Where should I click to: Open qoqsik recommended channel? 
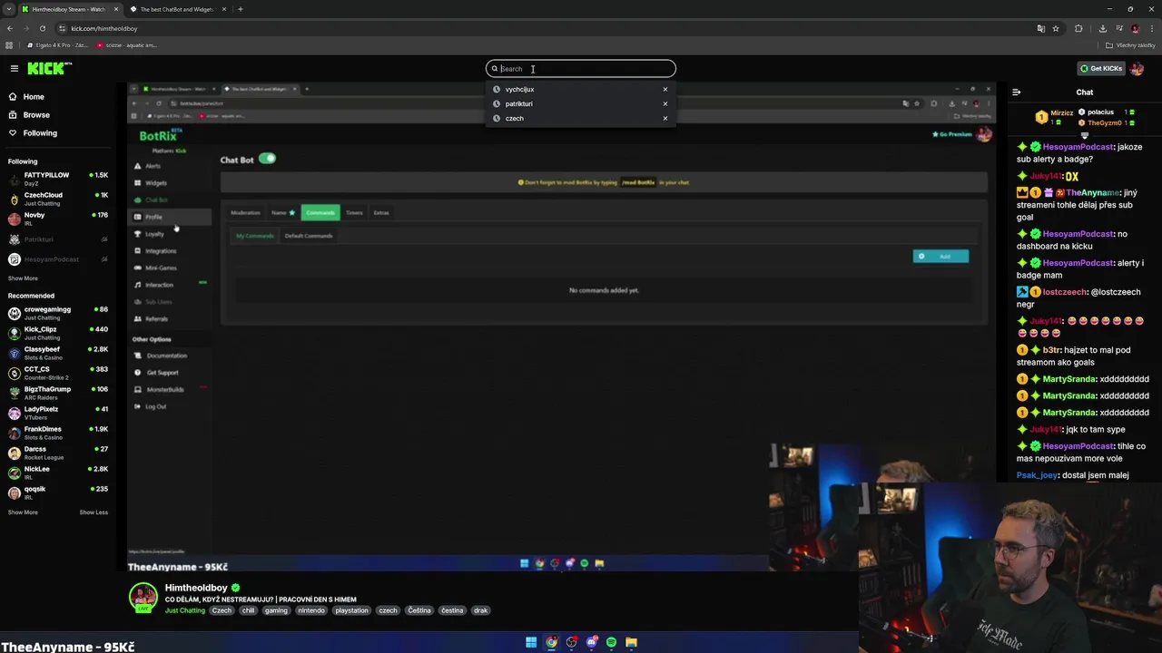point(58,492)
